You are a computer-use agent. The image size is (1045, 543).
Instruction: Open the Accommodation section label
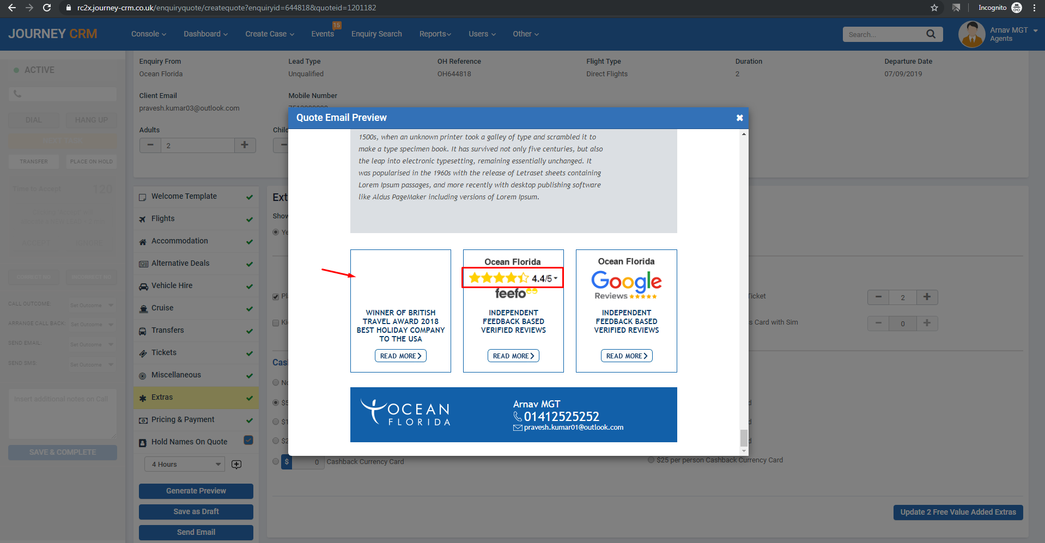tap(180, 241)
